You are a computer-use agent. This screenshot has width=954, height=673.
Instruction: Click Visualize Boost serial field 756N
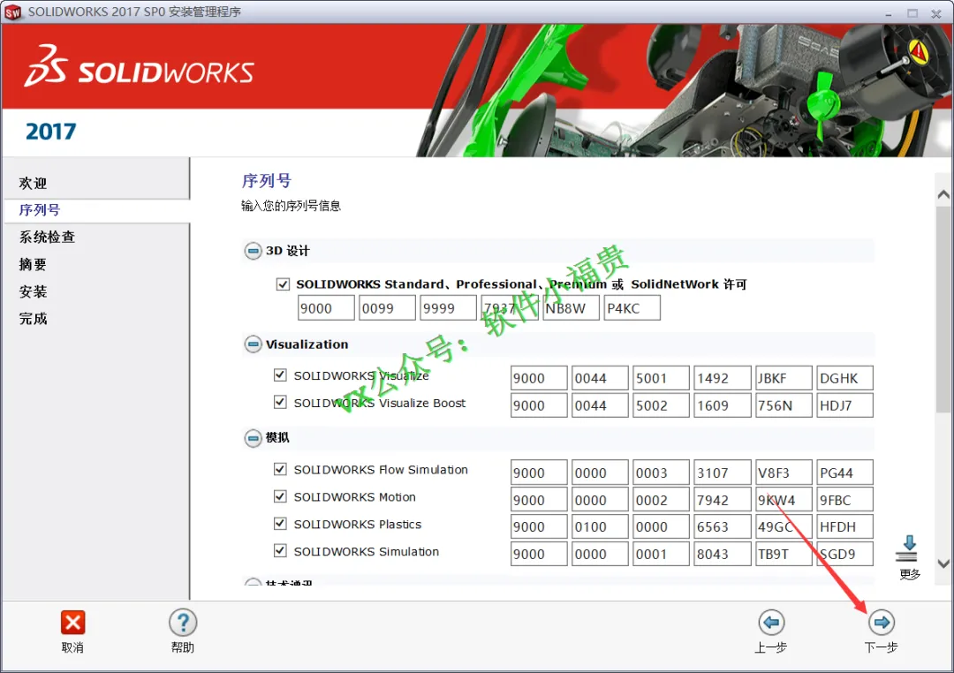click(784, 405)
